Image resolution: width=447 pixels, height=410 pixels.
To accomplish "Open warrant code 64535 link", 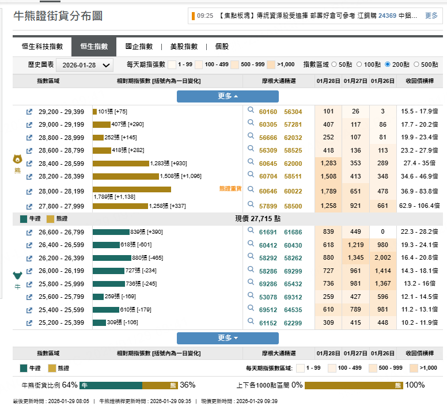I will pyautogui.click(x=293, y=310).
